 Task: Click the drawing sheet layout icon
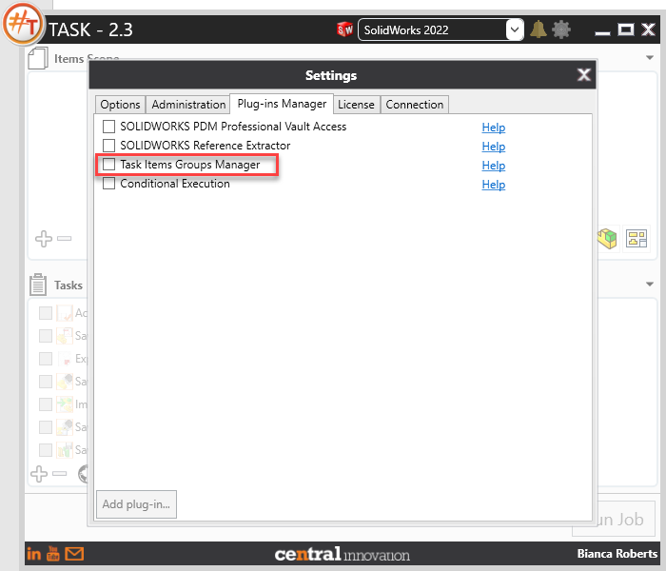pyautogui.click(x=637, y=239)
